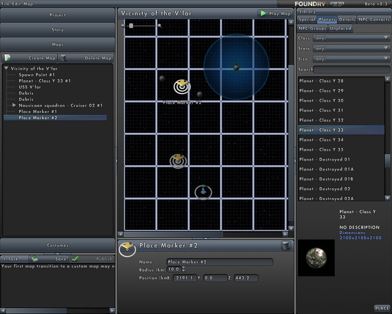Select the lower place marker on map

[x=178, y=161]
